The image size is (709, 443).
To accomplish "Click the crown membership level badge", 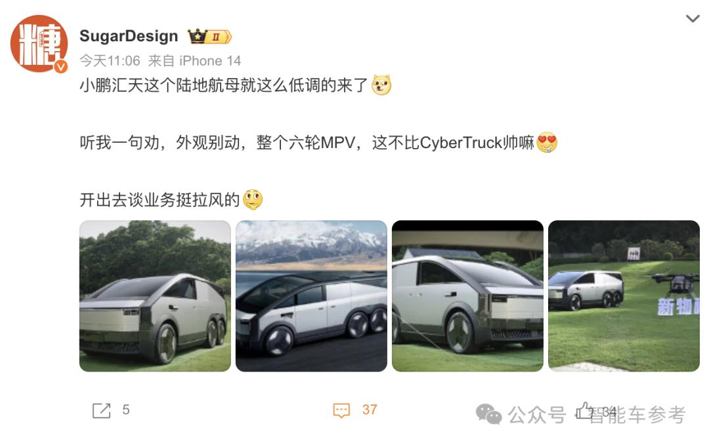I will coord(210,36).
